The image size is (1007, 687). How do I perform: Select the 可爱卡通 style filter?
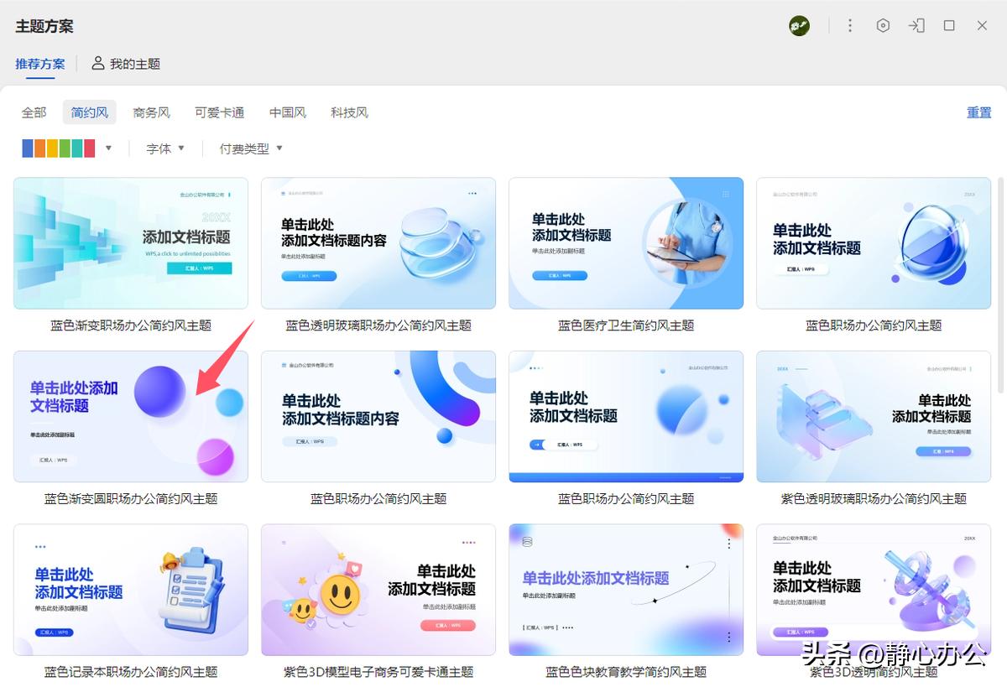coord(219,112)
